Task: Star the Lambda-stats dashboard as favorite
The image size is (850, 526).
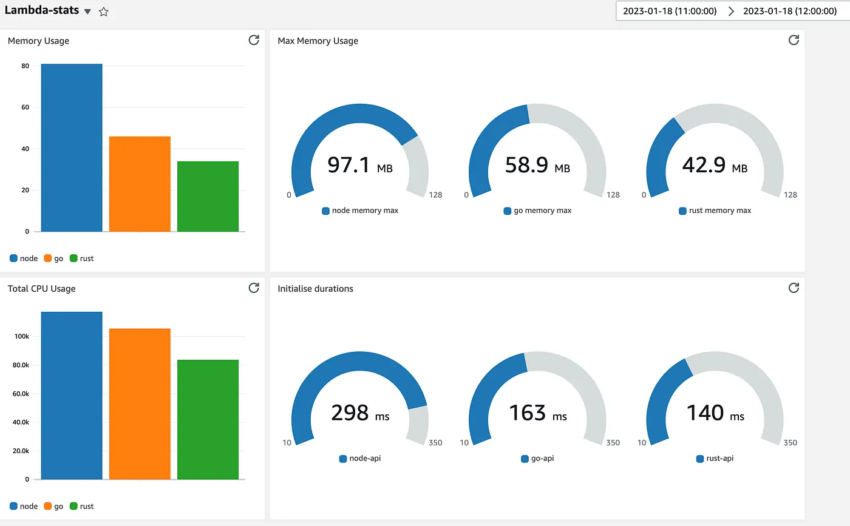Action: coord(104,12)
